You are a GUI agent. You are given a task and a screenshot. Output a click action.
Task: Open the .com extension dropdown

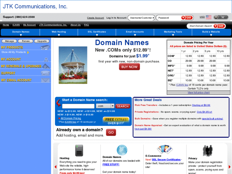coord(105,106)
